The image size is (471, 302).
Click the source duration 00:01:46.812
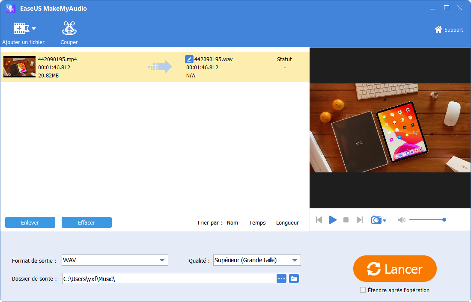pos(54,67)
